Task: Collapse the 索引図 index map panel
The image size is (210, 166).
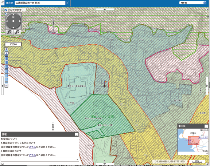Action: point(206,126)
